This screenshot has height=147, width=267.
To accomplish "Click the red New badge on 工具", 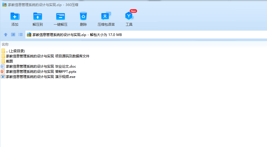I will 133,11.
